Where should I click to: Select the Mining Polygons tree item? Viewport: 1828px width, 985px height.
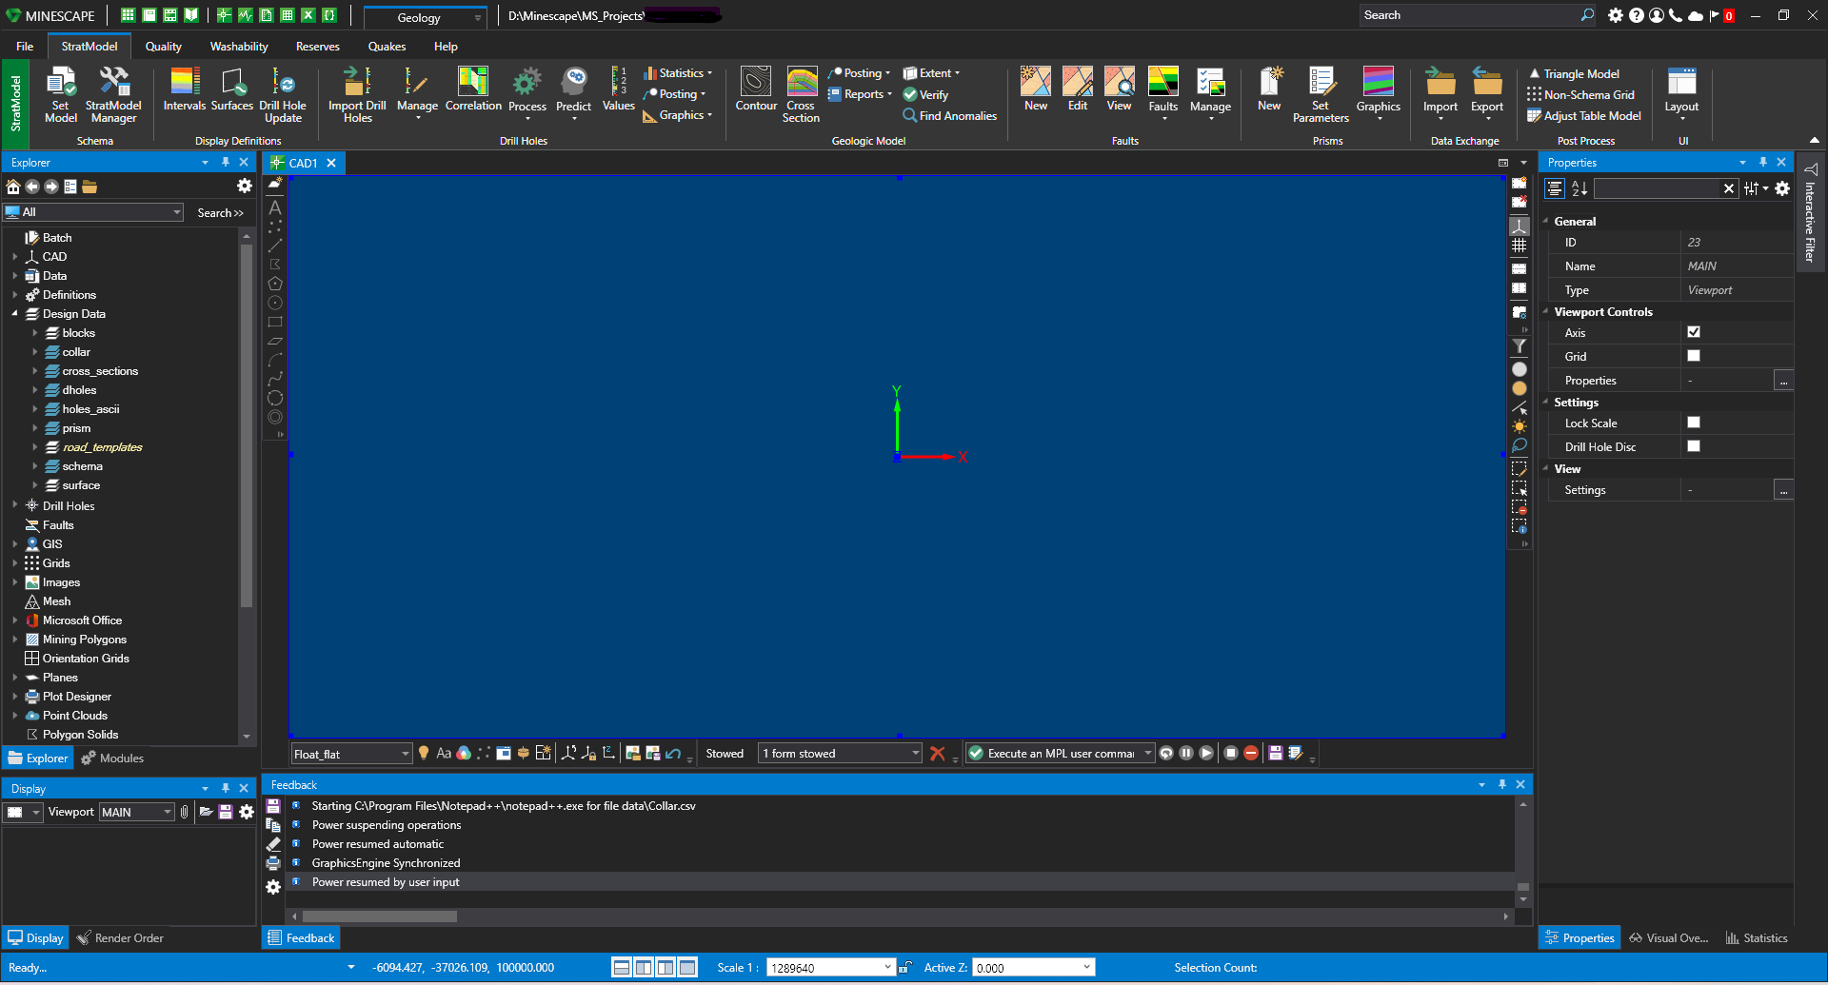point(84,640)
